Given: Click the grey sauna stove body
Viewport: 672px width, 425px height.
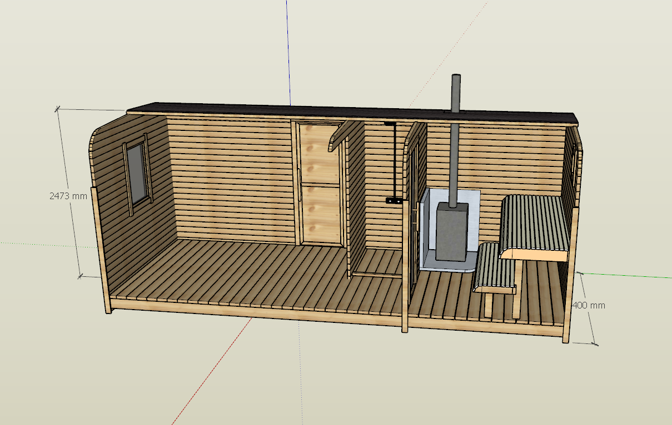Looking at the screenshot, I should click(451, 233).
